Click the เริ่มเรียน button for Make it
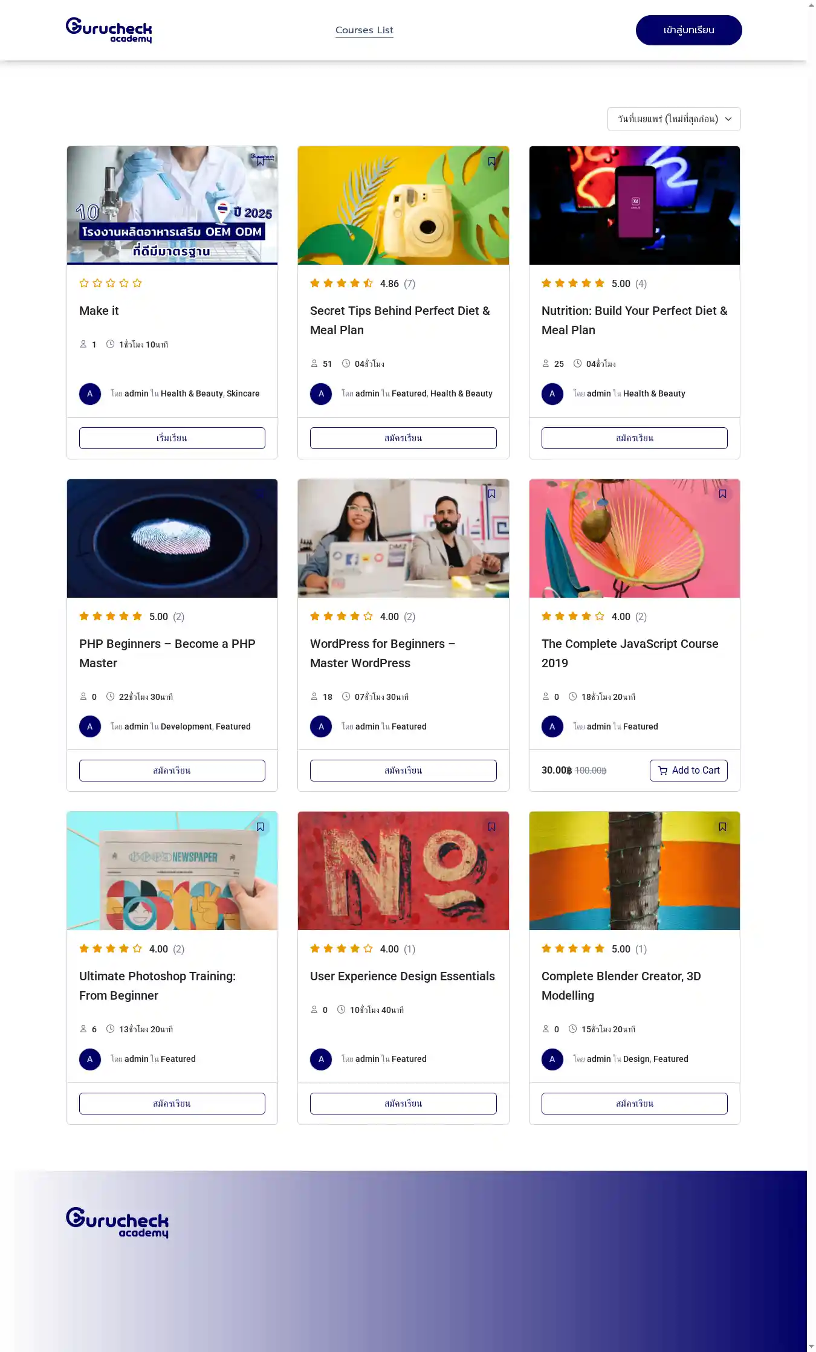The width and height of the screenshot is (816, 1352). tap(172, 438)
